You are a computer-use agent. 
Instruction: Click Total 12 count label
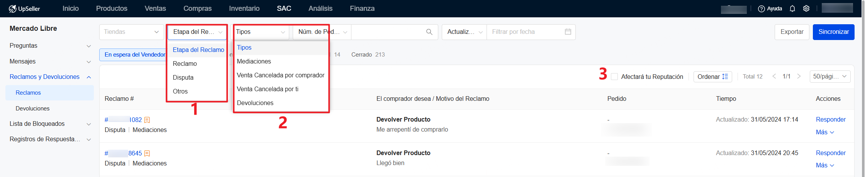coord(753,77)
